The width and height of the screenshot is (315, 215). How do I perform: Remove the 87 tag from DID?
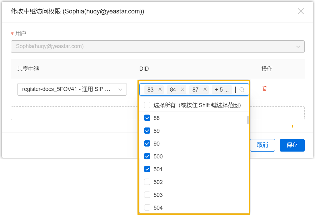pos(205,89)
